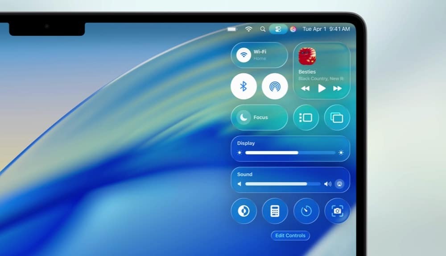Open the Sound panel label

(244, 174)
